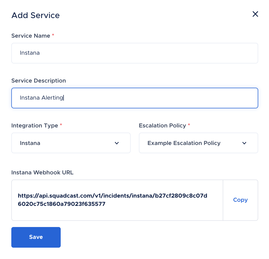Select the 'Example Escalation Policy' value text

[x=184, y=143]
